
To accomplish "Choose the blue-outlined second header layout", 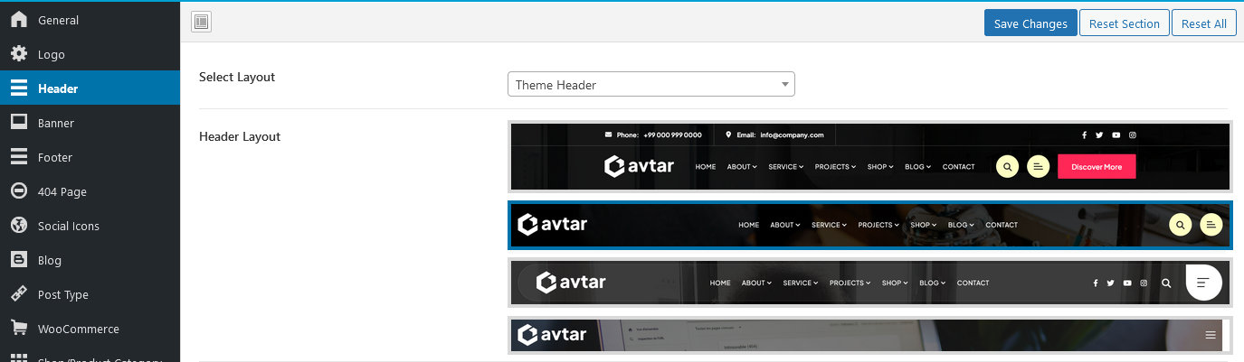I will point(869,225).
